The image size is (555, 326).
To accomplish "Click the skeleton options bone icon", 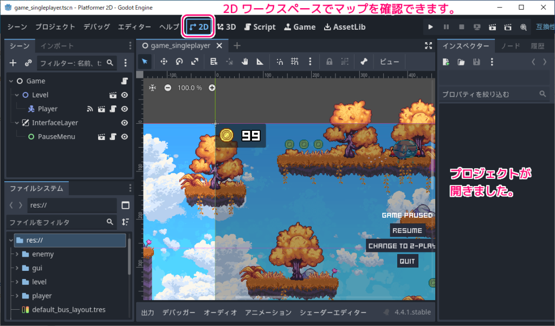I will tap(364, 62).
